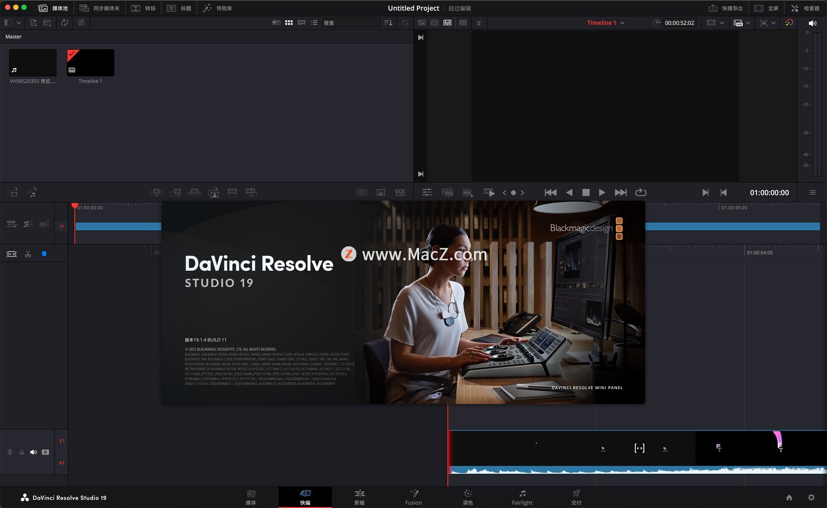Select the VH56520355 audio clip thumbnail
The image size is (827, 508).
[x=33, y=62]
